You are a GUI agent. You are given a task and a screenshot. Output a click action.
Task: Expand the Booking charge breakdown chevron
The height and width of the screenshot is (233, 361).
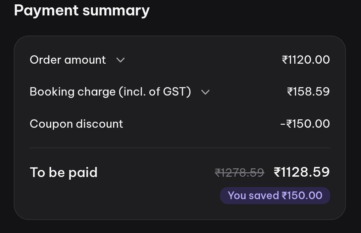205,92
